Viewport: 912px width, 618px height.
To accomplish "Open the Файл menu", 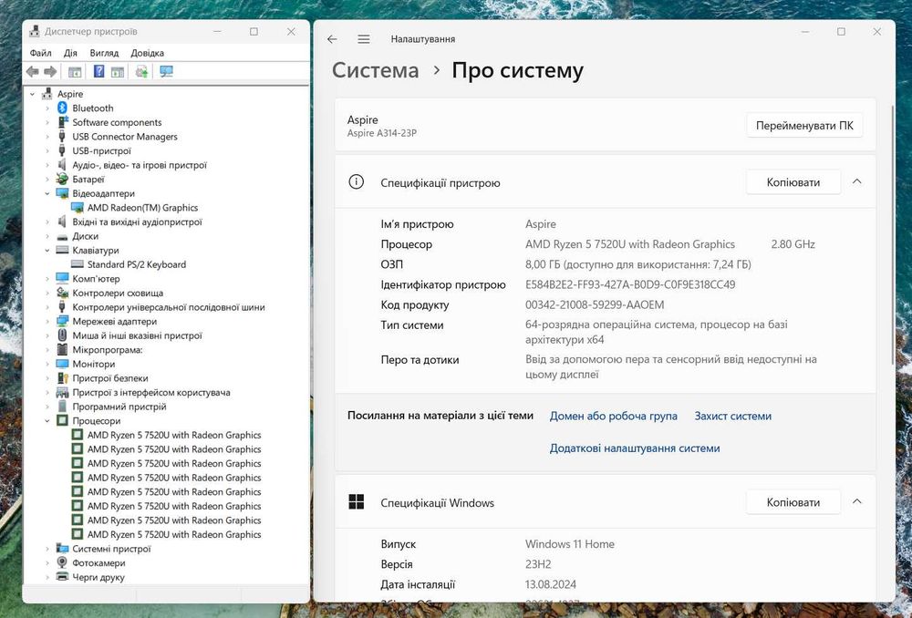I will (x=41, y=53).
